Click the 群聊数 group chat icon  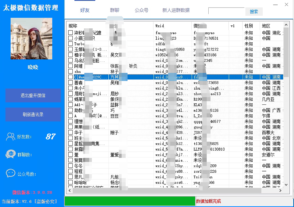pyautogui.click(x=10, y=154)
